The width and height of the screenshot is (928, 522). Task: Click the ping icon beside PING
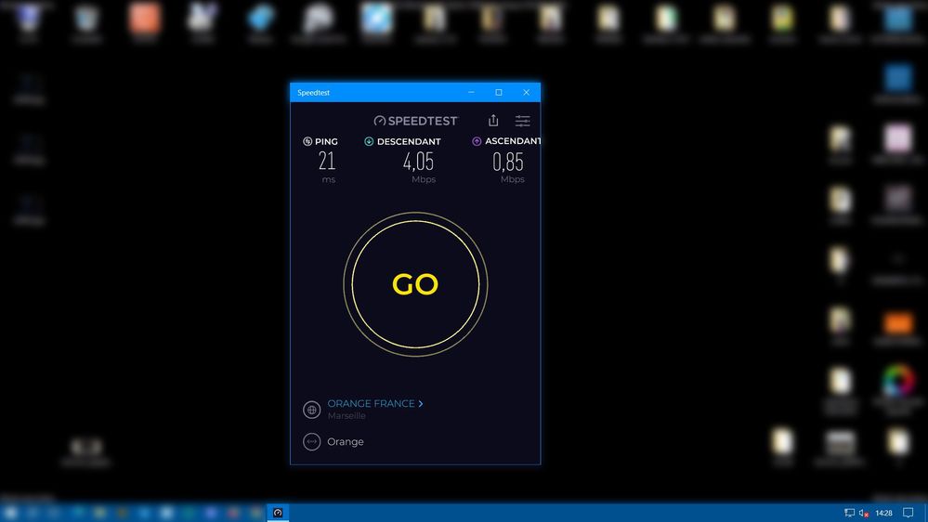tap(307, 142)
